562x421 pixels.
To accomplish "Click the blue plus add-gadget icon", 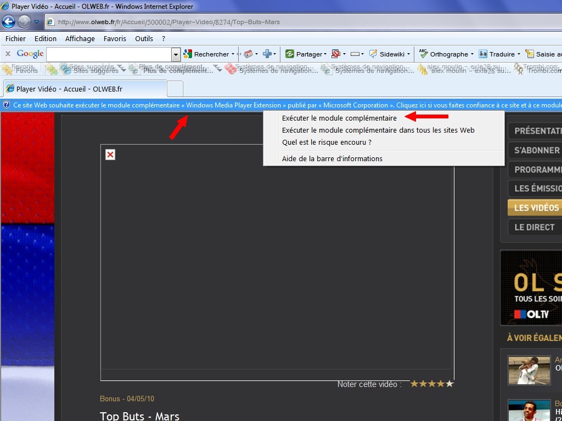I will tap(267, 54).
